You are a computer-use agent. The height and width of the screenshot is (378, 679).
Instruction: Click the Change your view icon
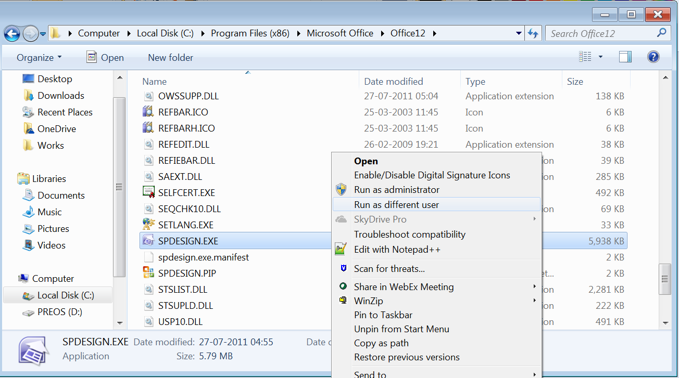coord(586,57)
